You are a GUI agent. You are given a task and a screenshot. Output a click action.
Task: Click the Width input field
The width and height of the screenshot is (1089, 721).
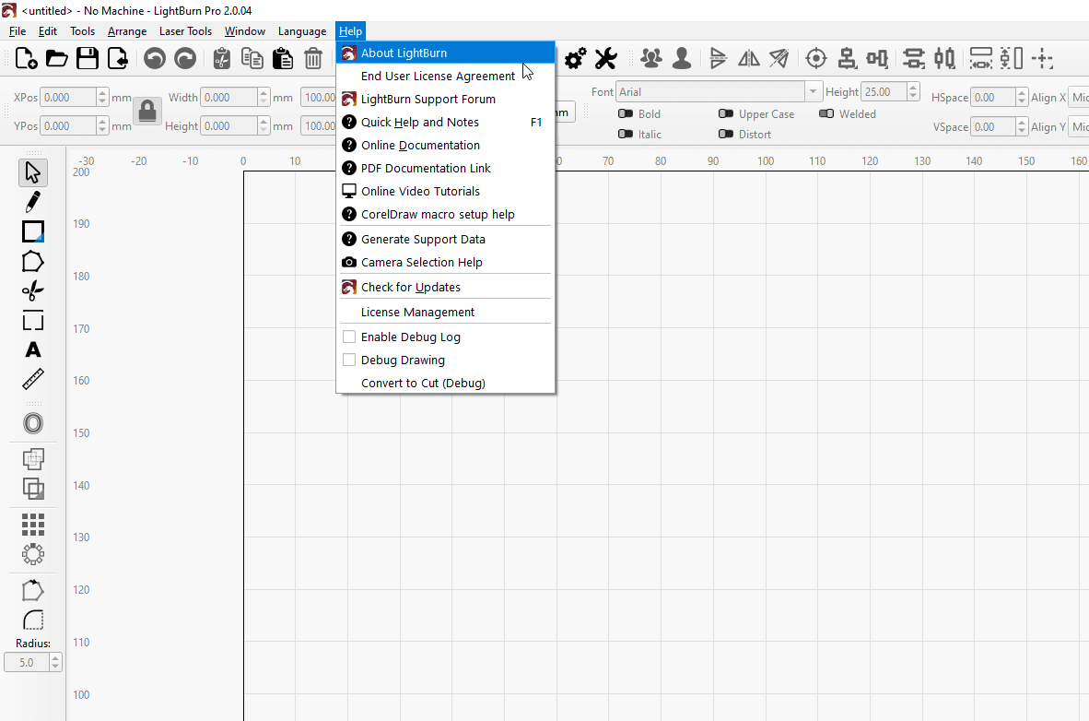click(x=229, y=98)
